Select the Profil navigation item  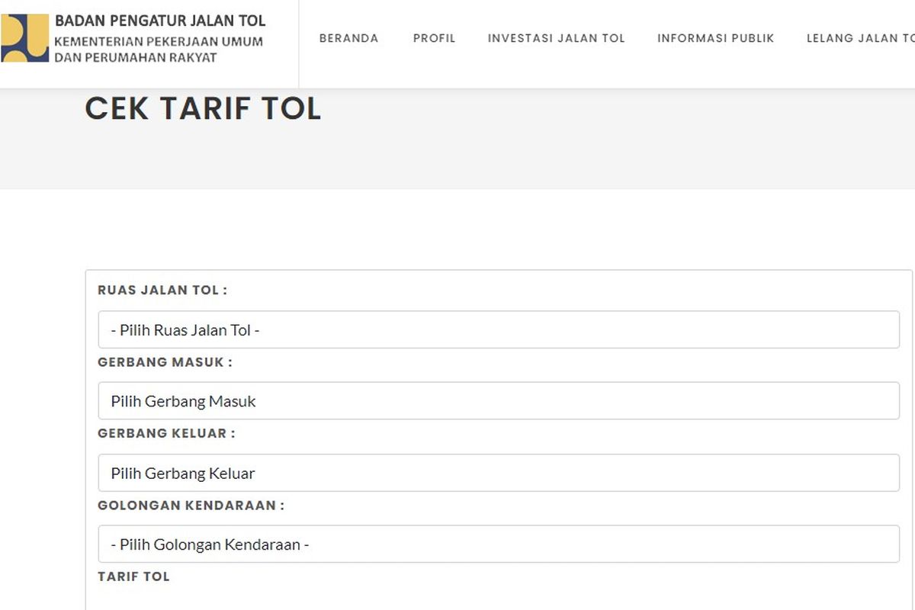coord(434,38)
